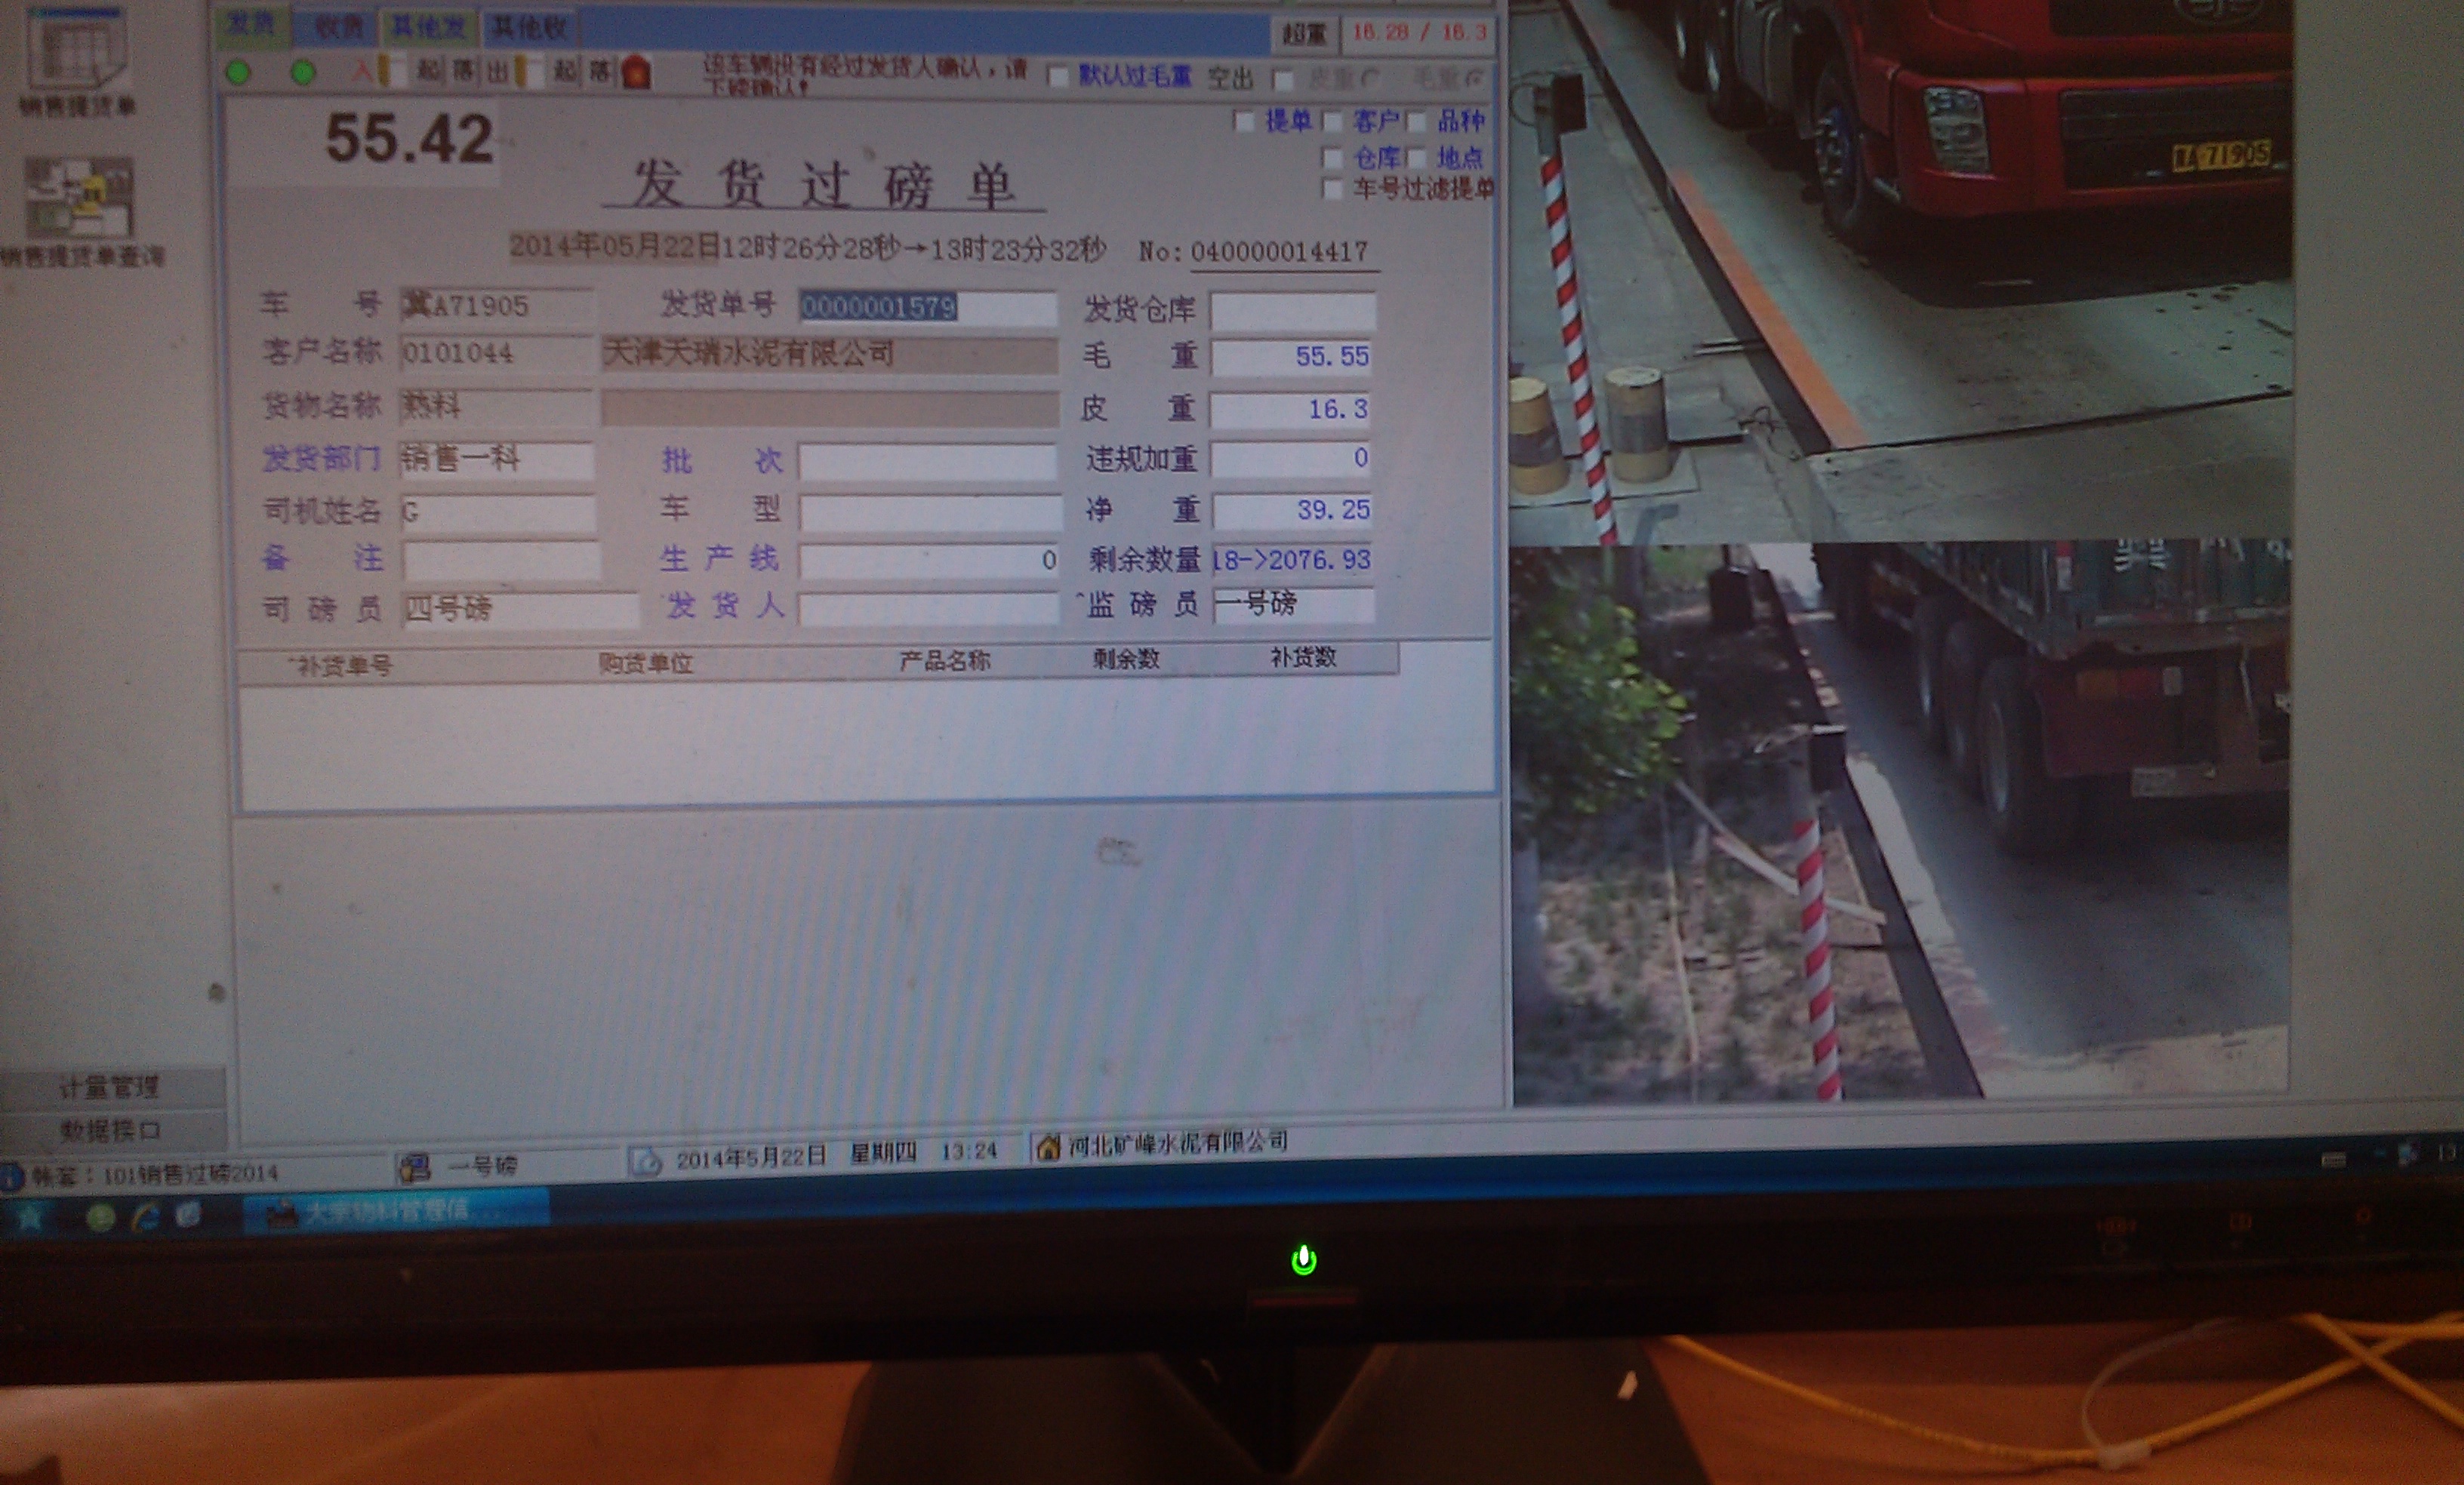2464x1485 pixels.
Task: Click the clock icon beside the date
Action: pos(646,1161)
